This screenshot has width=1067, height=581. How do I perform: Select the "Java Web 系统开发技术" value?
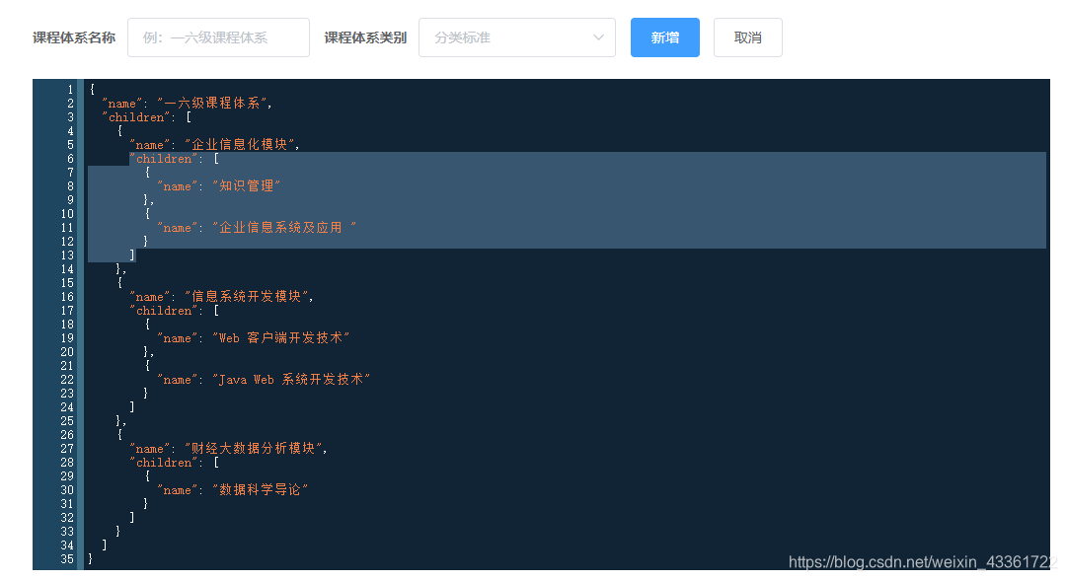pyautogui.click(x=292, y=379)
